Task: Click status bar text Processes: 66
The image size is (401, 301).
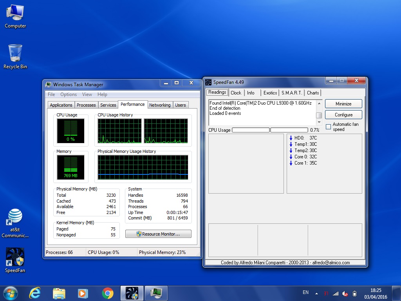Action: pos(60,252)
